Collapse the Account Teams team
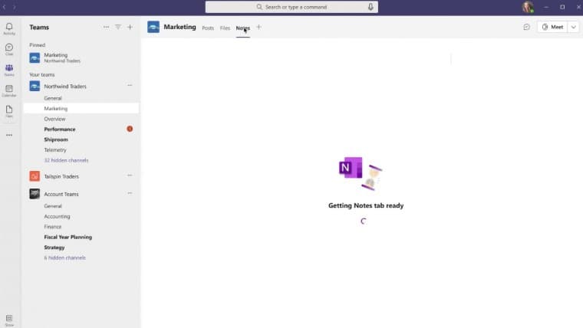The width and height of the screenshot is (583, 328). click(61, 195)
